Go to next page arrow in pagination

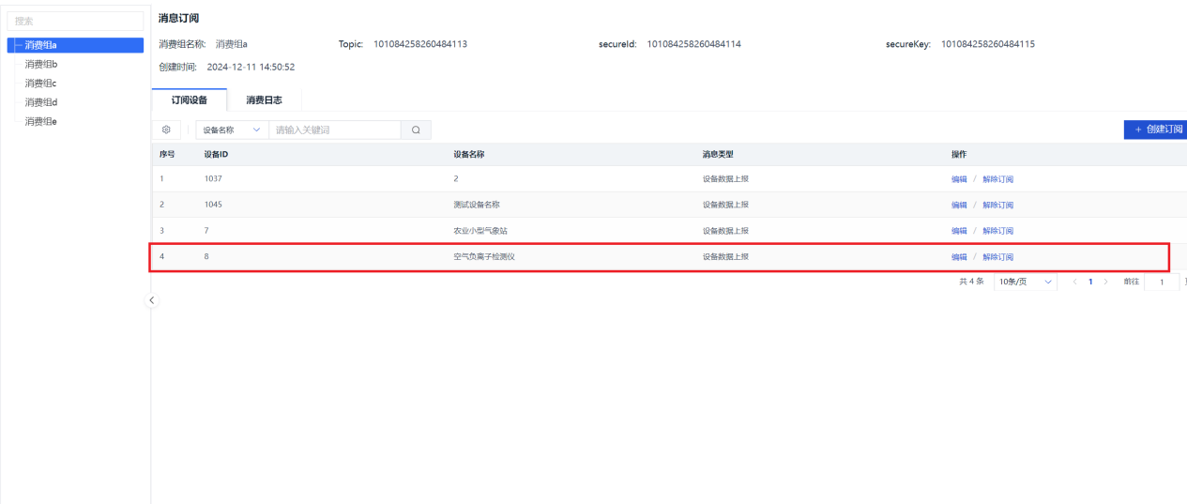tap(1105, 283)
